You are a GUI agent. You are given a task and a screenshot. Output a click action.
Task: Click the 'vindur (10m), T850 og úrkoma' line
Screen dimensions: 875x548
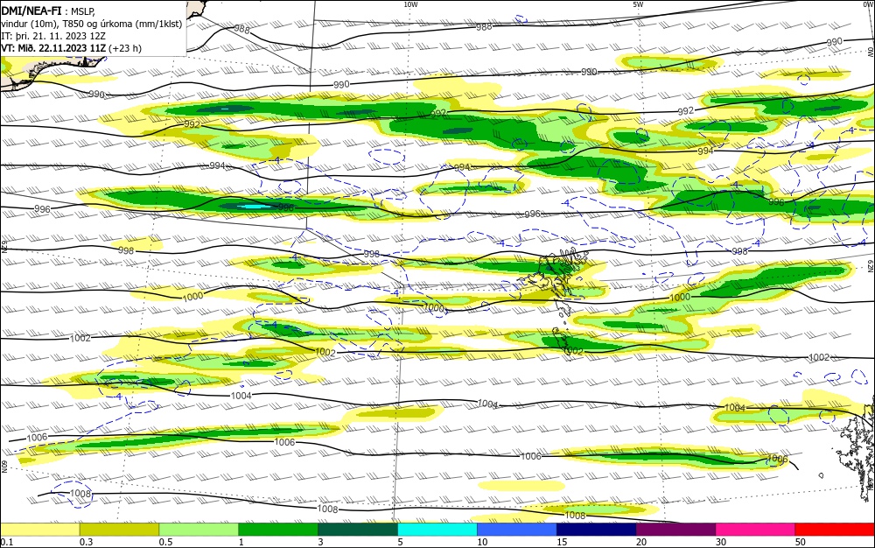(x=92, y=24)
